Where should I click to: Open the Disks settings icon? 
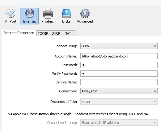tap(66, 16)
